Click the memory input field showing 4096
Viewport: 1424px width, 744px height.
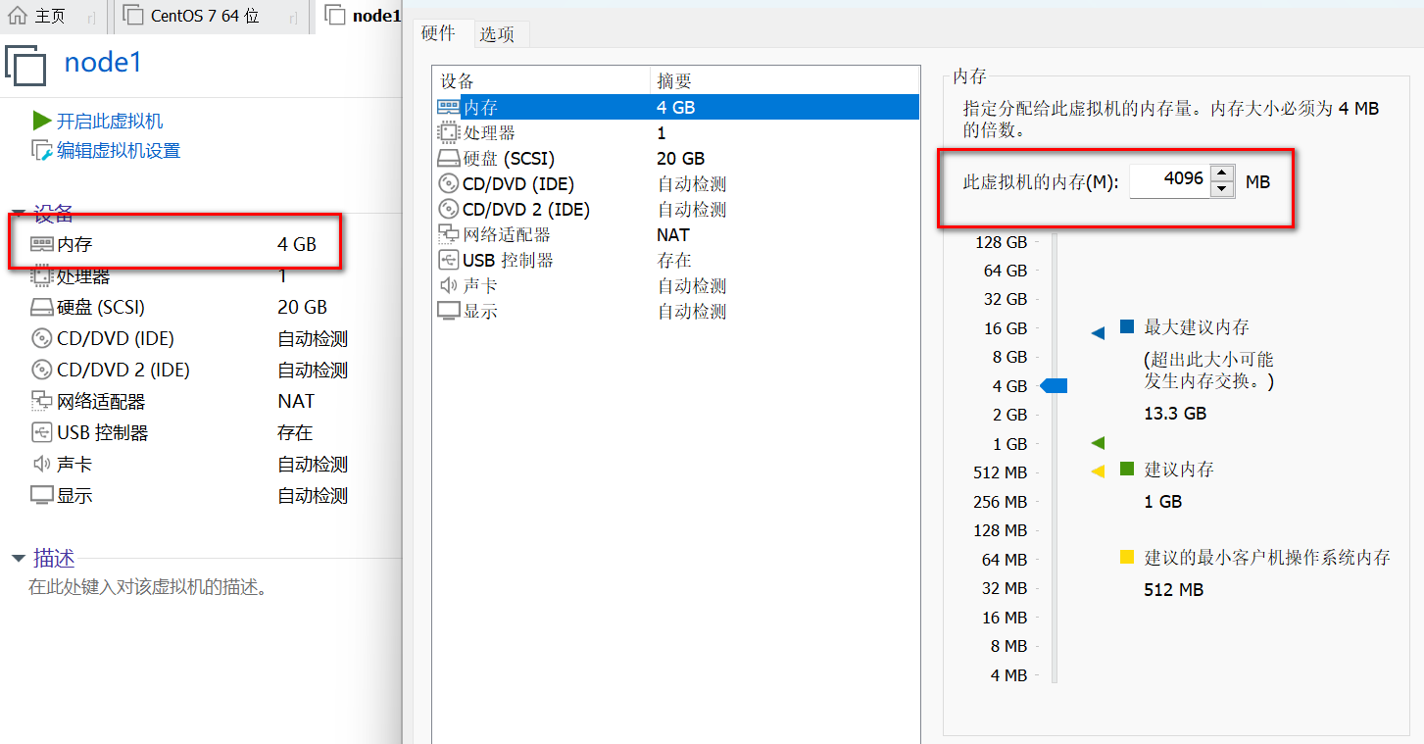pos(1170,180)
